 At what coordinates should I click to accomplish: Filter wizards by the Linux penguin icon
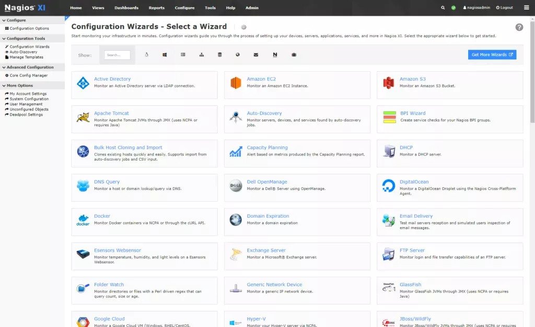coord(147,54)
